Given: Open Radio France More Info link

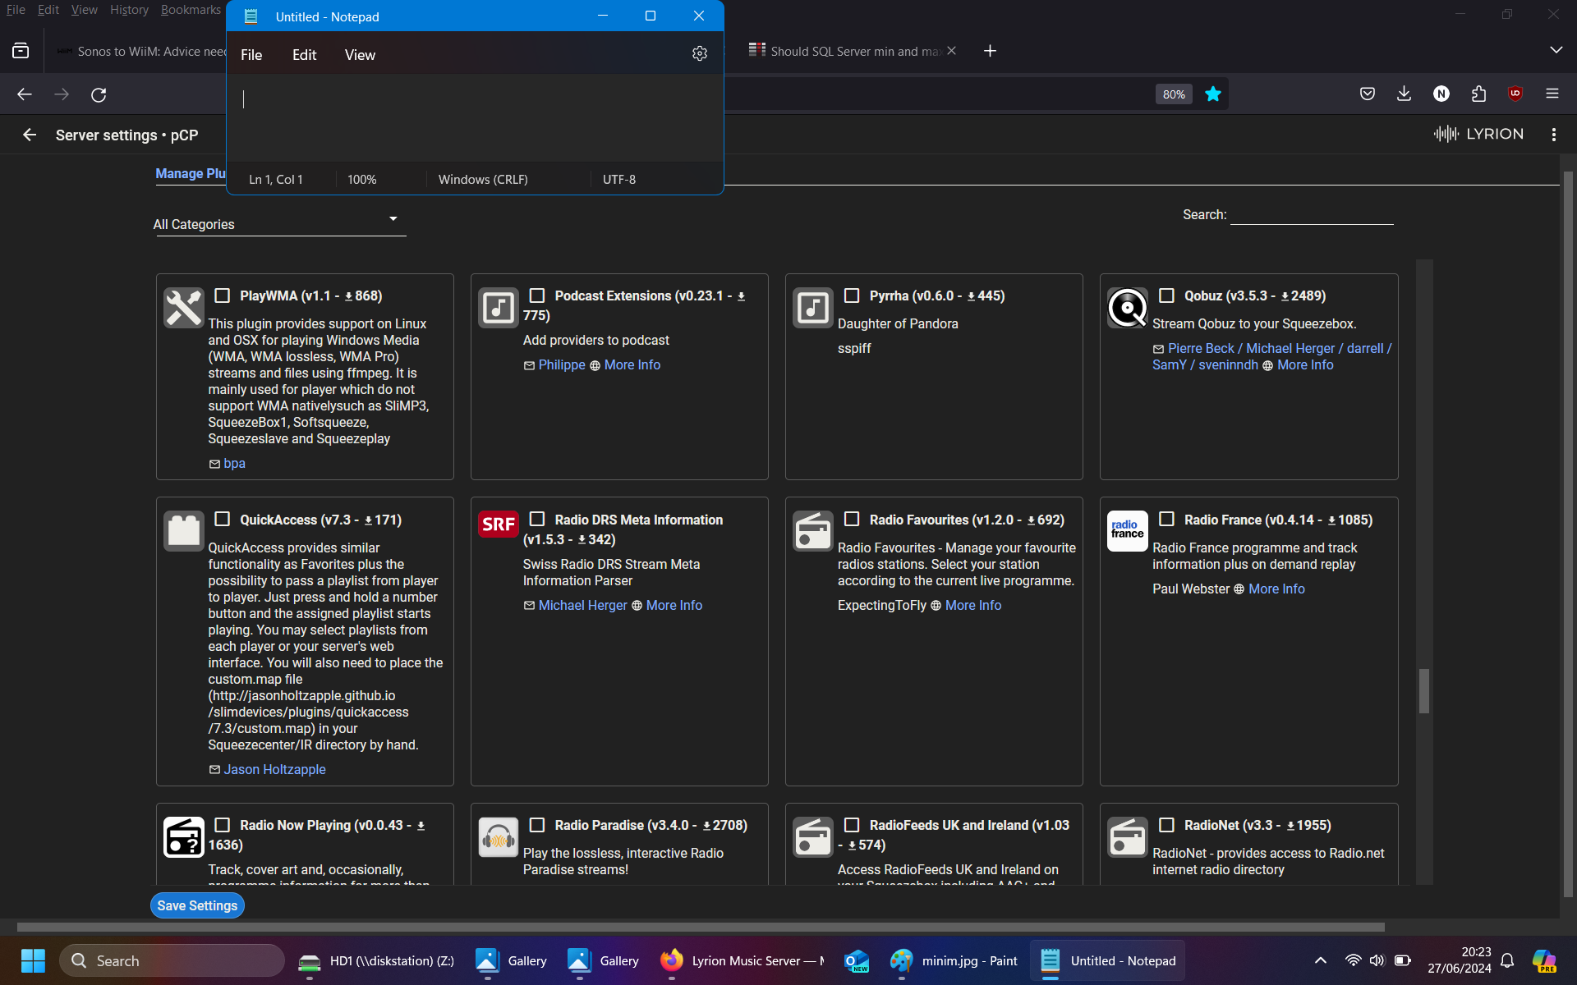Looking at the screenshot, I should pyautogui.click(x=1276, y=589).
